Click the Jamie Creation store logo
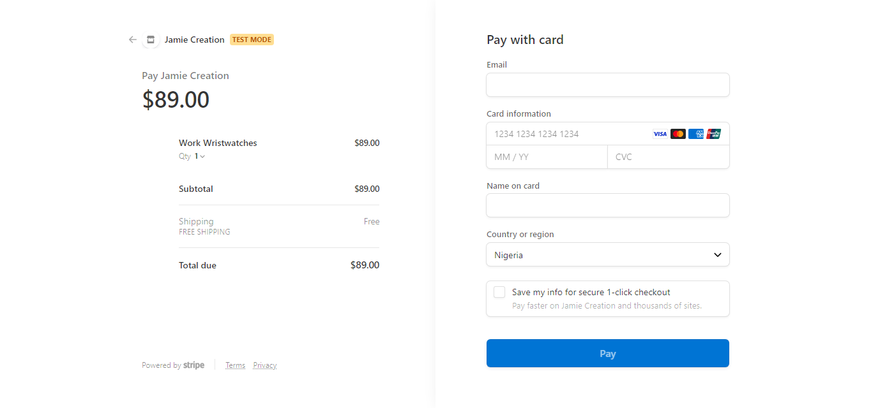The height and width of the screenshot is (408, 871). 151,40
